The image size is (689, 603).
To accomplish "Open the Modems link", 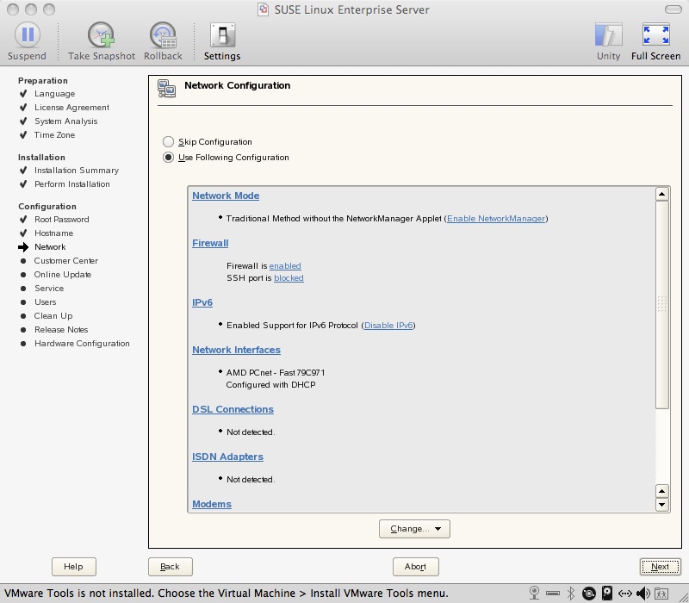I will tap(211, 504).
